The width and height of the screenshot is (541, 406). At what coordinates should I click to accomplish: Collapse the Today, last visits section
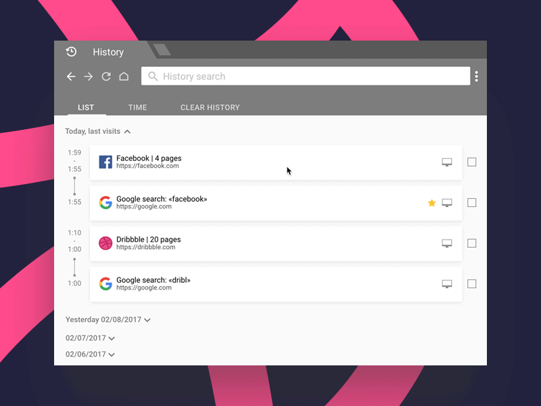click(x=128, y=131)
